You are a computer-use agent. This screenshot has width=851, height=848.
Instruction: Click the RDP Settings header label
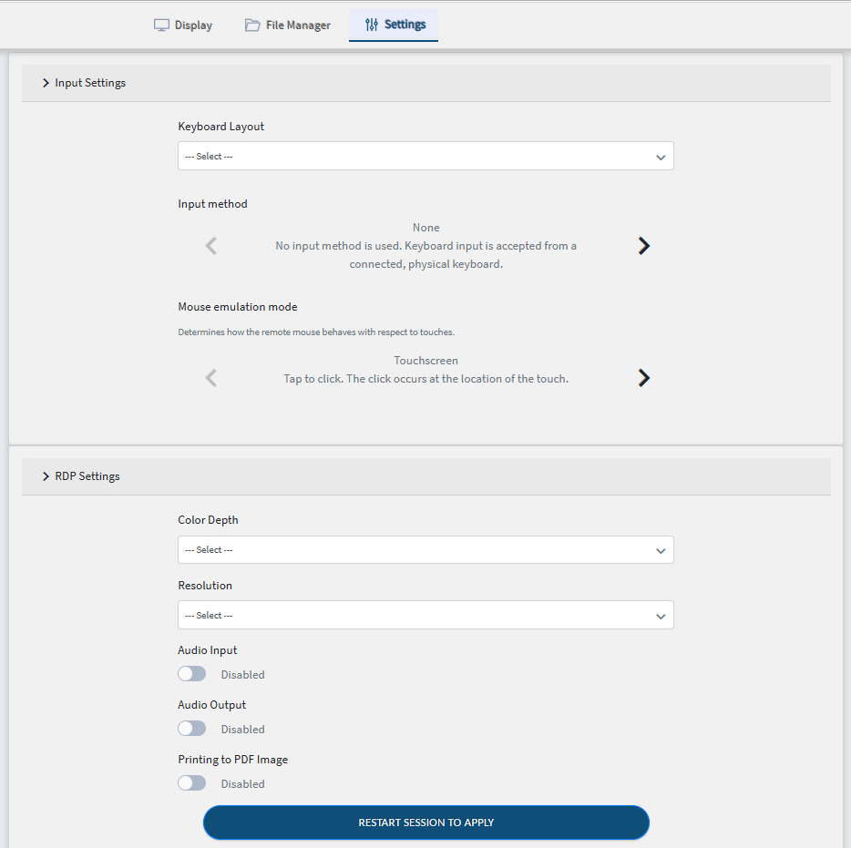(x=87, y=476)
